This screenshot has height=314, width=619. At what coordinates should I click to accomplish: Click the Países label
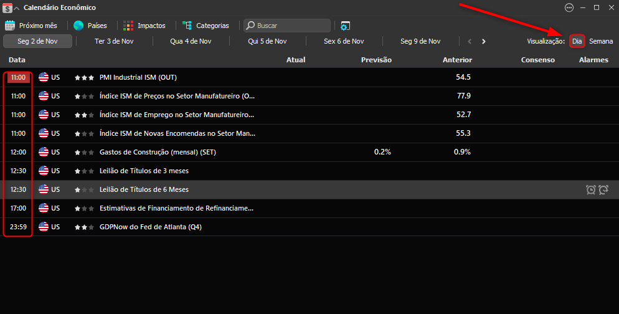coord(97,26)
